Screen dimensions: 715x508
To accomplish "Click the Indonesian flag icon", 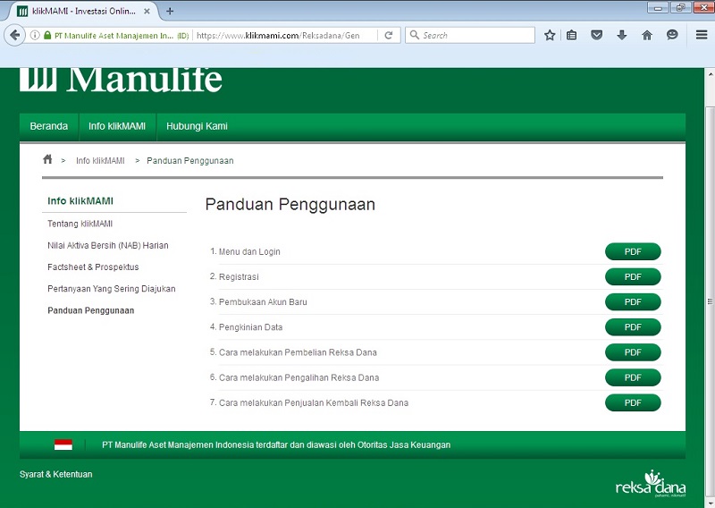I will pyautogui.click(x=63, y=444).
